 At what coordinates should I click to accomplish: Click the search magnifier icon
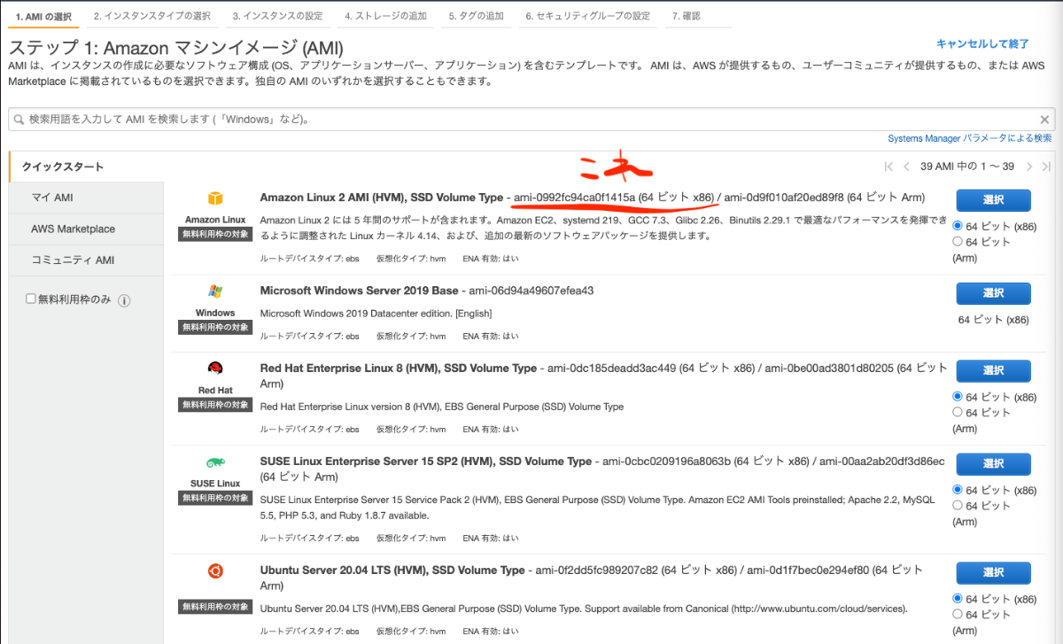point(19,120)
